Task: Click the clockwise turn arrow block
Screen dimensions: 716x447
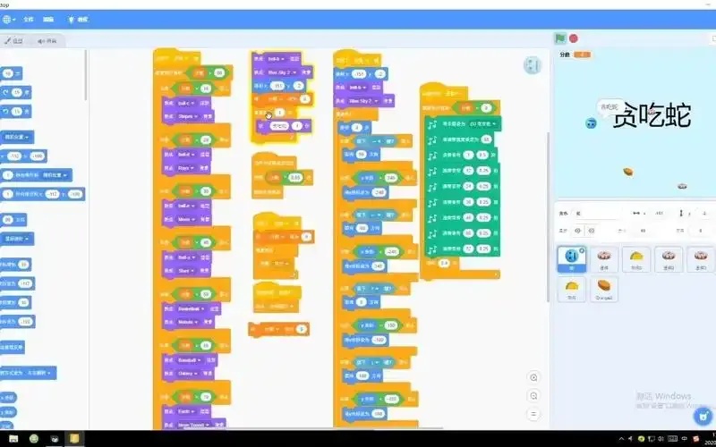Action: point(16,93)
